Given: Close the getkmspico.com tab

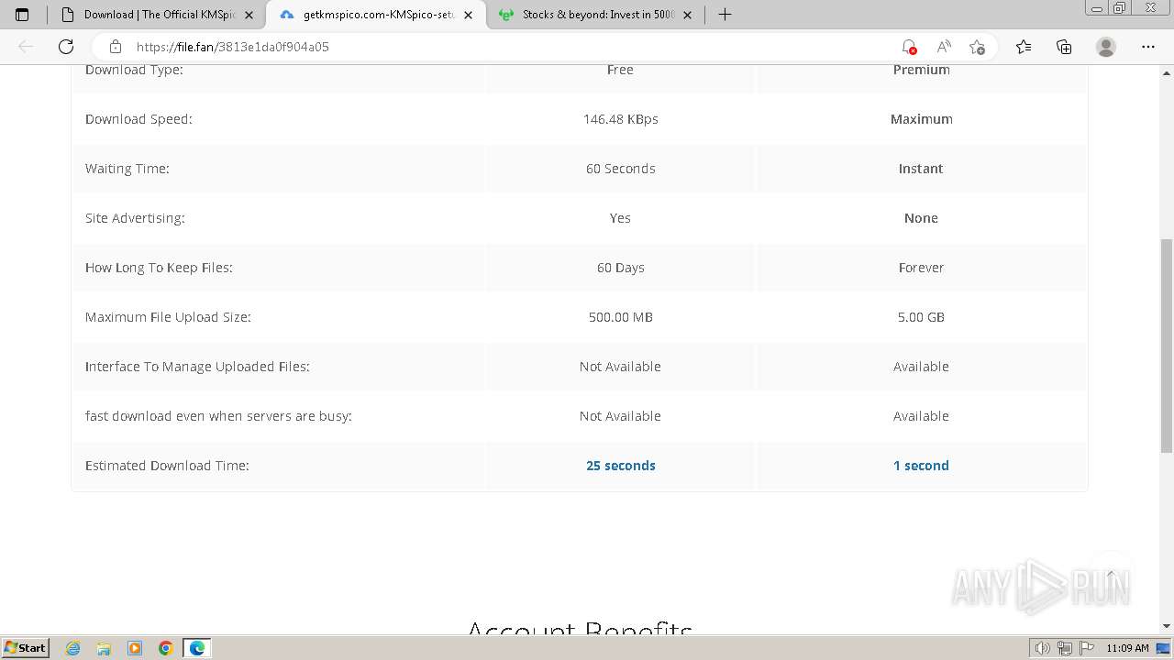Looking at the screenshot, I should [x=468, y=15].
